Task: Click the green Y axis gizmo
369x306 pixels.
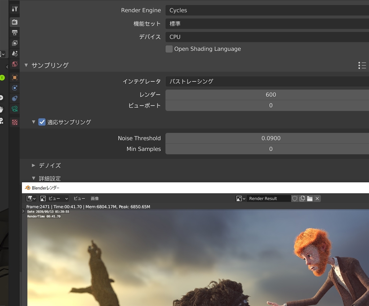Action: tap(2, 78)
